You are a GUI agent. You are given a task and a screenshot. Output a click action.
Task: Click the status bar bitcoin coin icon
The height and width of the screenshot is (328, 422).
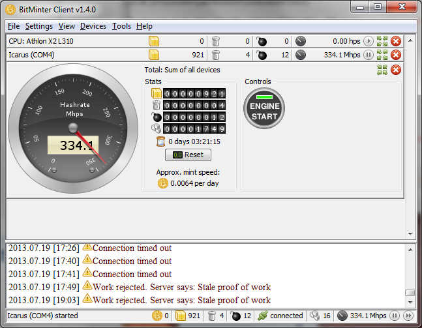coord(157,316)
